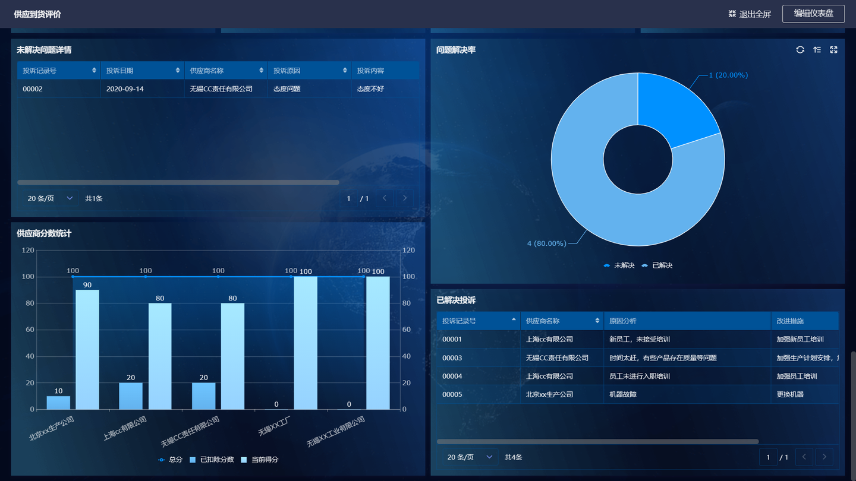This screenshot has width=856, height=481.
Task: Click the refresh icon in 问题解决率 panel
Action: point(800,50)
